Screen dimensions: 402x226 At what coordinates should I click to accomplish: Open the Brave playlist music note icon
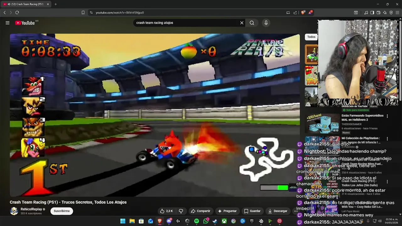pyautogui.click(x=366, y=13)
